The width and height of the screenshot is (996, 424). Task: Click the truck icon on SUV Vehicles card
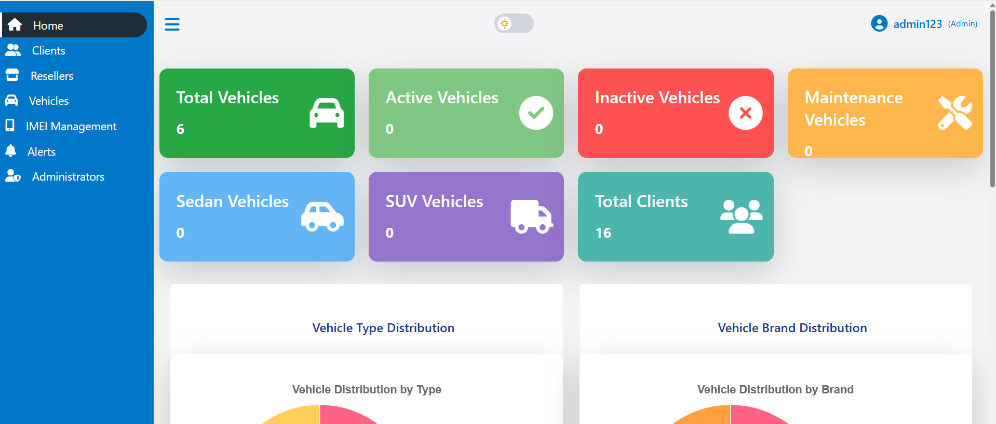(532, 216)
